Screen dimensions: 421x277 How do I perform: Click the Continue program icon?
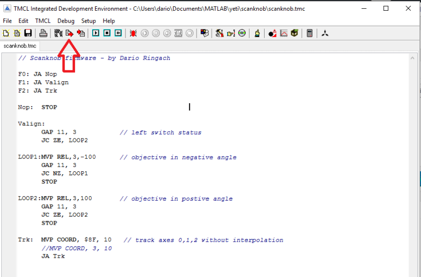118,33
